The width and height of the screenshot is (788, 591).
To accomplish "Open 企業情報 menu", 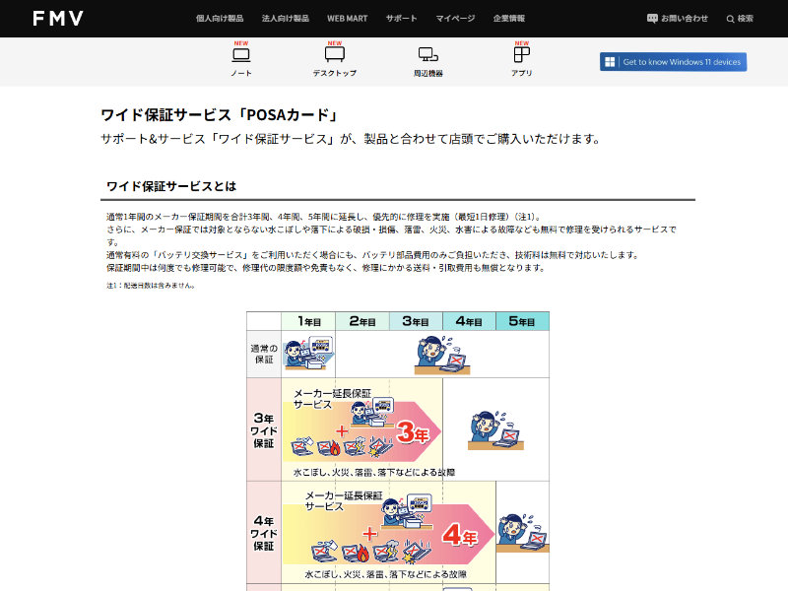I will 508,18.
